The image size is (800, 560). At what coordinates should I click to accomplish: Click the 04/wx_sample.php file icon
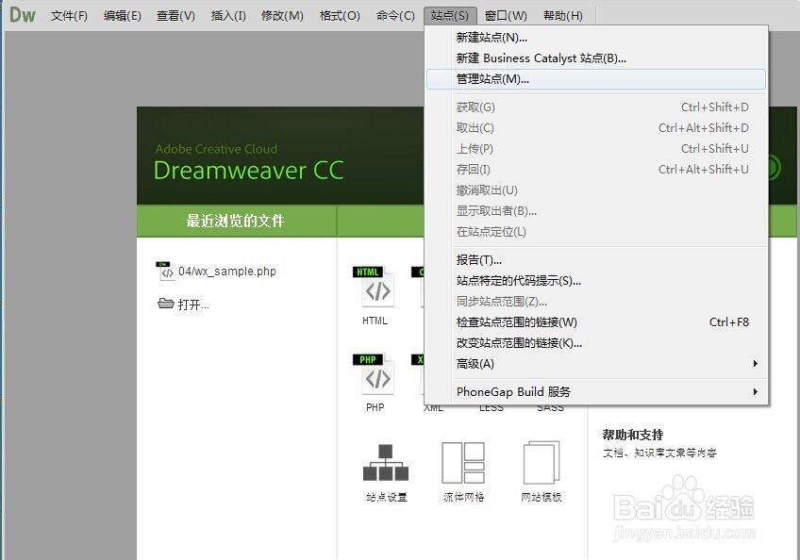click(165, 271)
